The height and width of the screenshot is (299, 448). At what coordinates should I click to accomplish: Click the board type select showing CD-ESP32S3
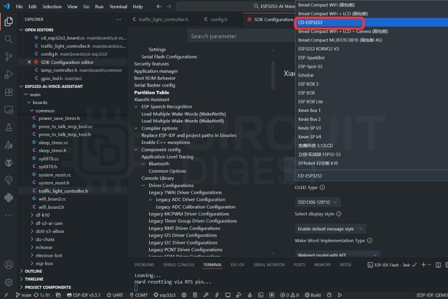coord(371,176)
